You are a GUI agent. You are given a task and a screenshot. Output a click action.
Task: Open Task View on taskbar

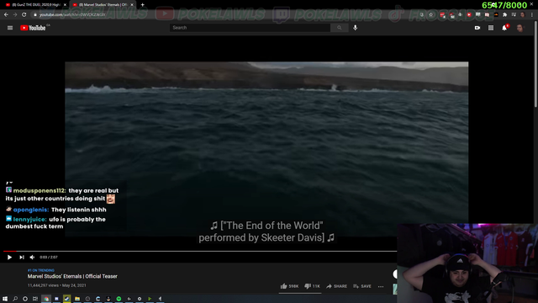35,299
